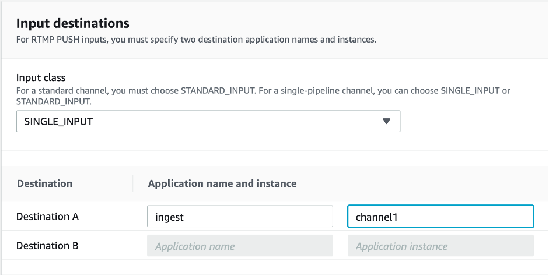
Task: Click the divider between the column headers
Action: 133,183
